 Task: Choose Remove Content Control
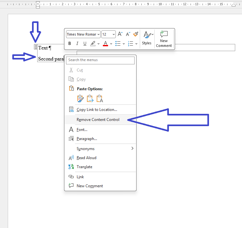tap(100, 120)
